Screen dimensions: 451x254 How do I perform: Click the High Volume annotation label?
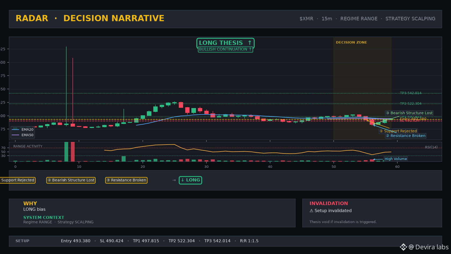(x=396, y=159)
